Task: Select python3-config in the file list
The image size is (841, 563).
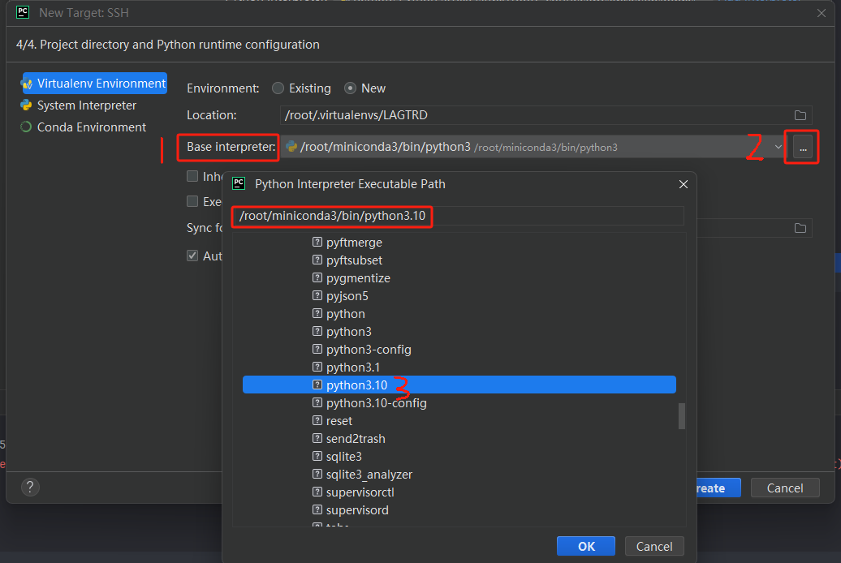Action: (369, 350)
